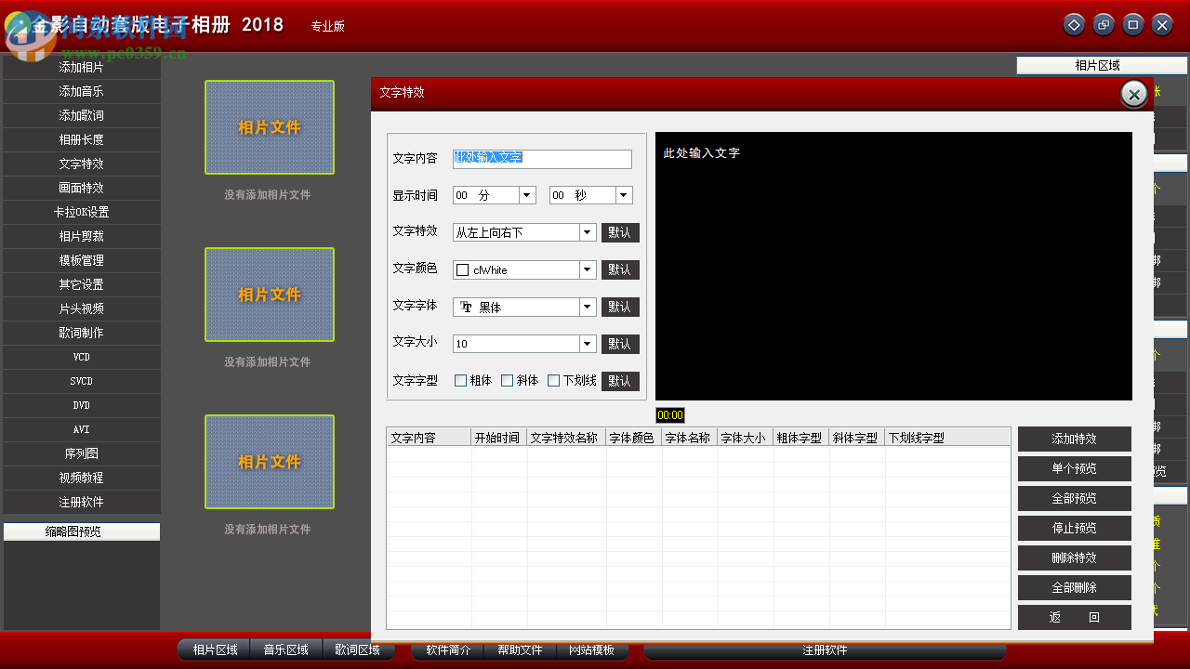Click the 单个预览 button
Screen dimensions: 1190x669
click(1074, 468)
